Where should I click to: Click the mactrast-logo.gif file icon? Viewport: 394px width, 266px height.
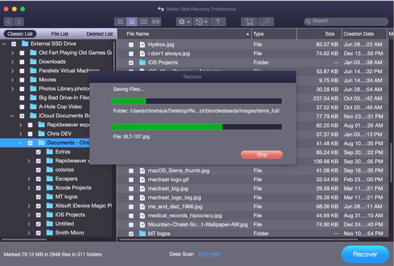[142, 180]
